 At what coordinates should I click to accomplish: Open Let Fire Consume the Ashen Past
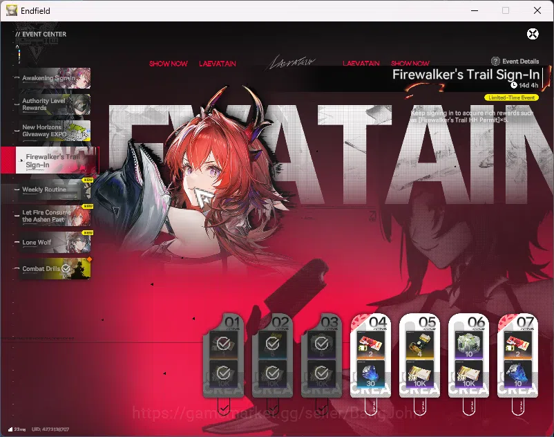point(55,216)
